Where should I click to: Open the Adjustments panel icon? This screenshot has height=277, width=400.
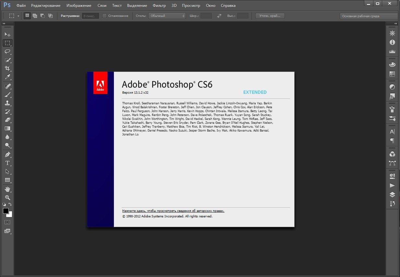[x=392, y=87]
